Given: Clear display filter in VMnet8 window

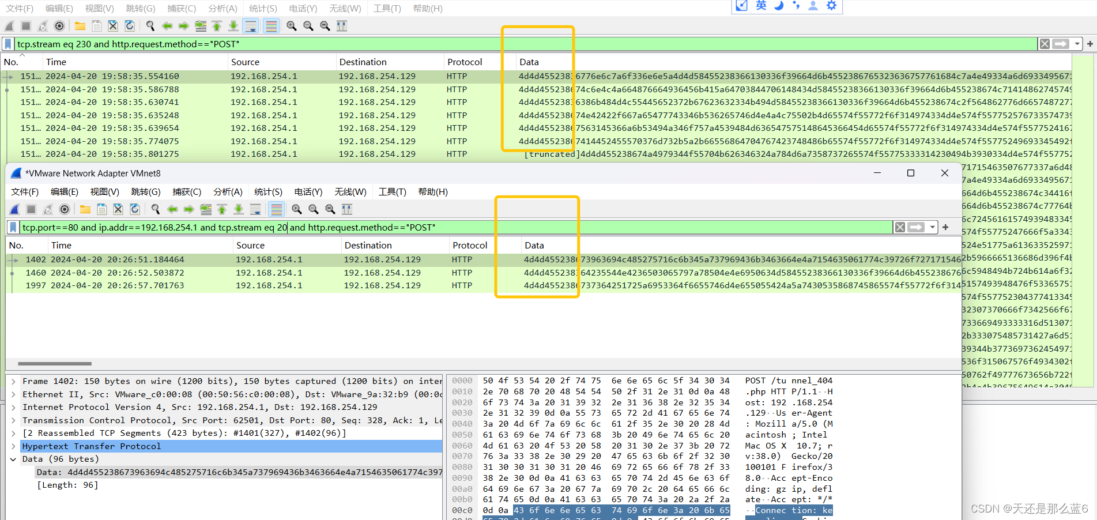Looking at the screenshot, I should pos(900,227).
